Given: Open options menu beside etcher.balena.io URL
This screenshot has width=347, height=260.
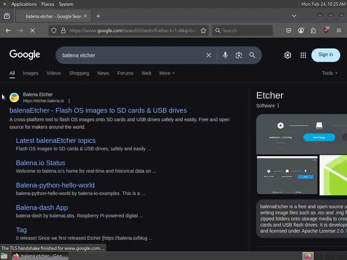Looking at the screenshot, I should tap(69, 101).
